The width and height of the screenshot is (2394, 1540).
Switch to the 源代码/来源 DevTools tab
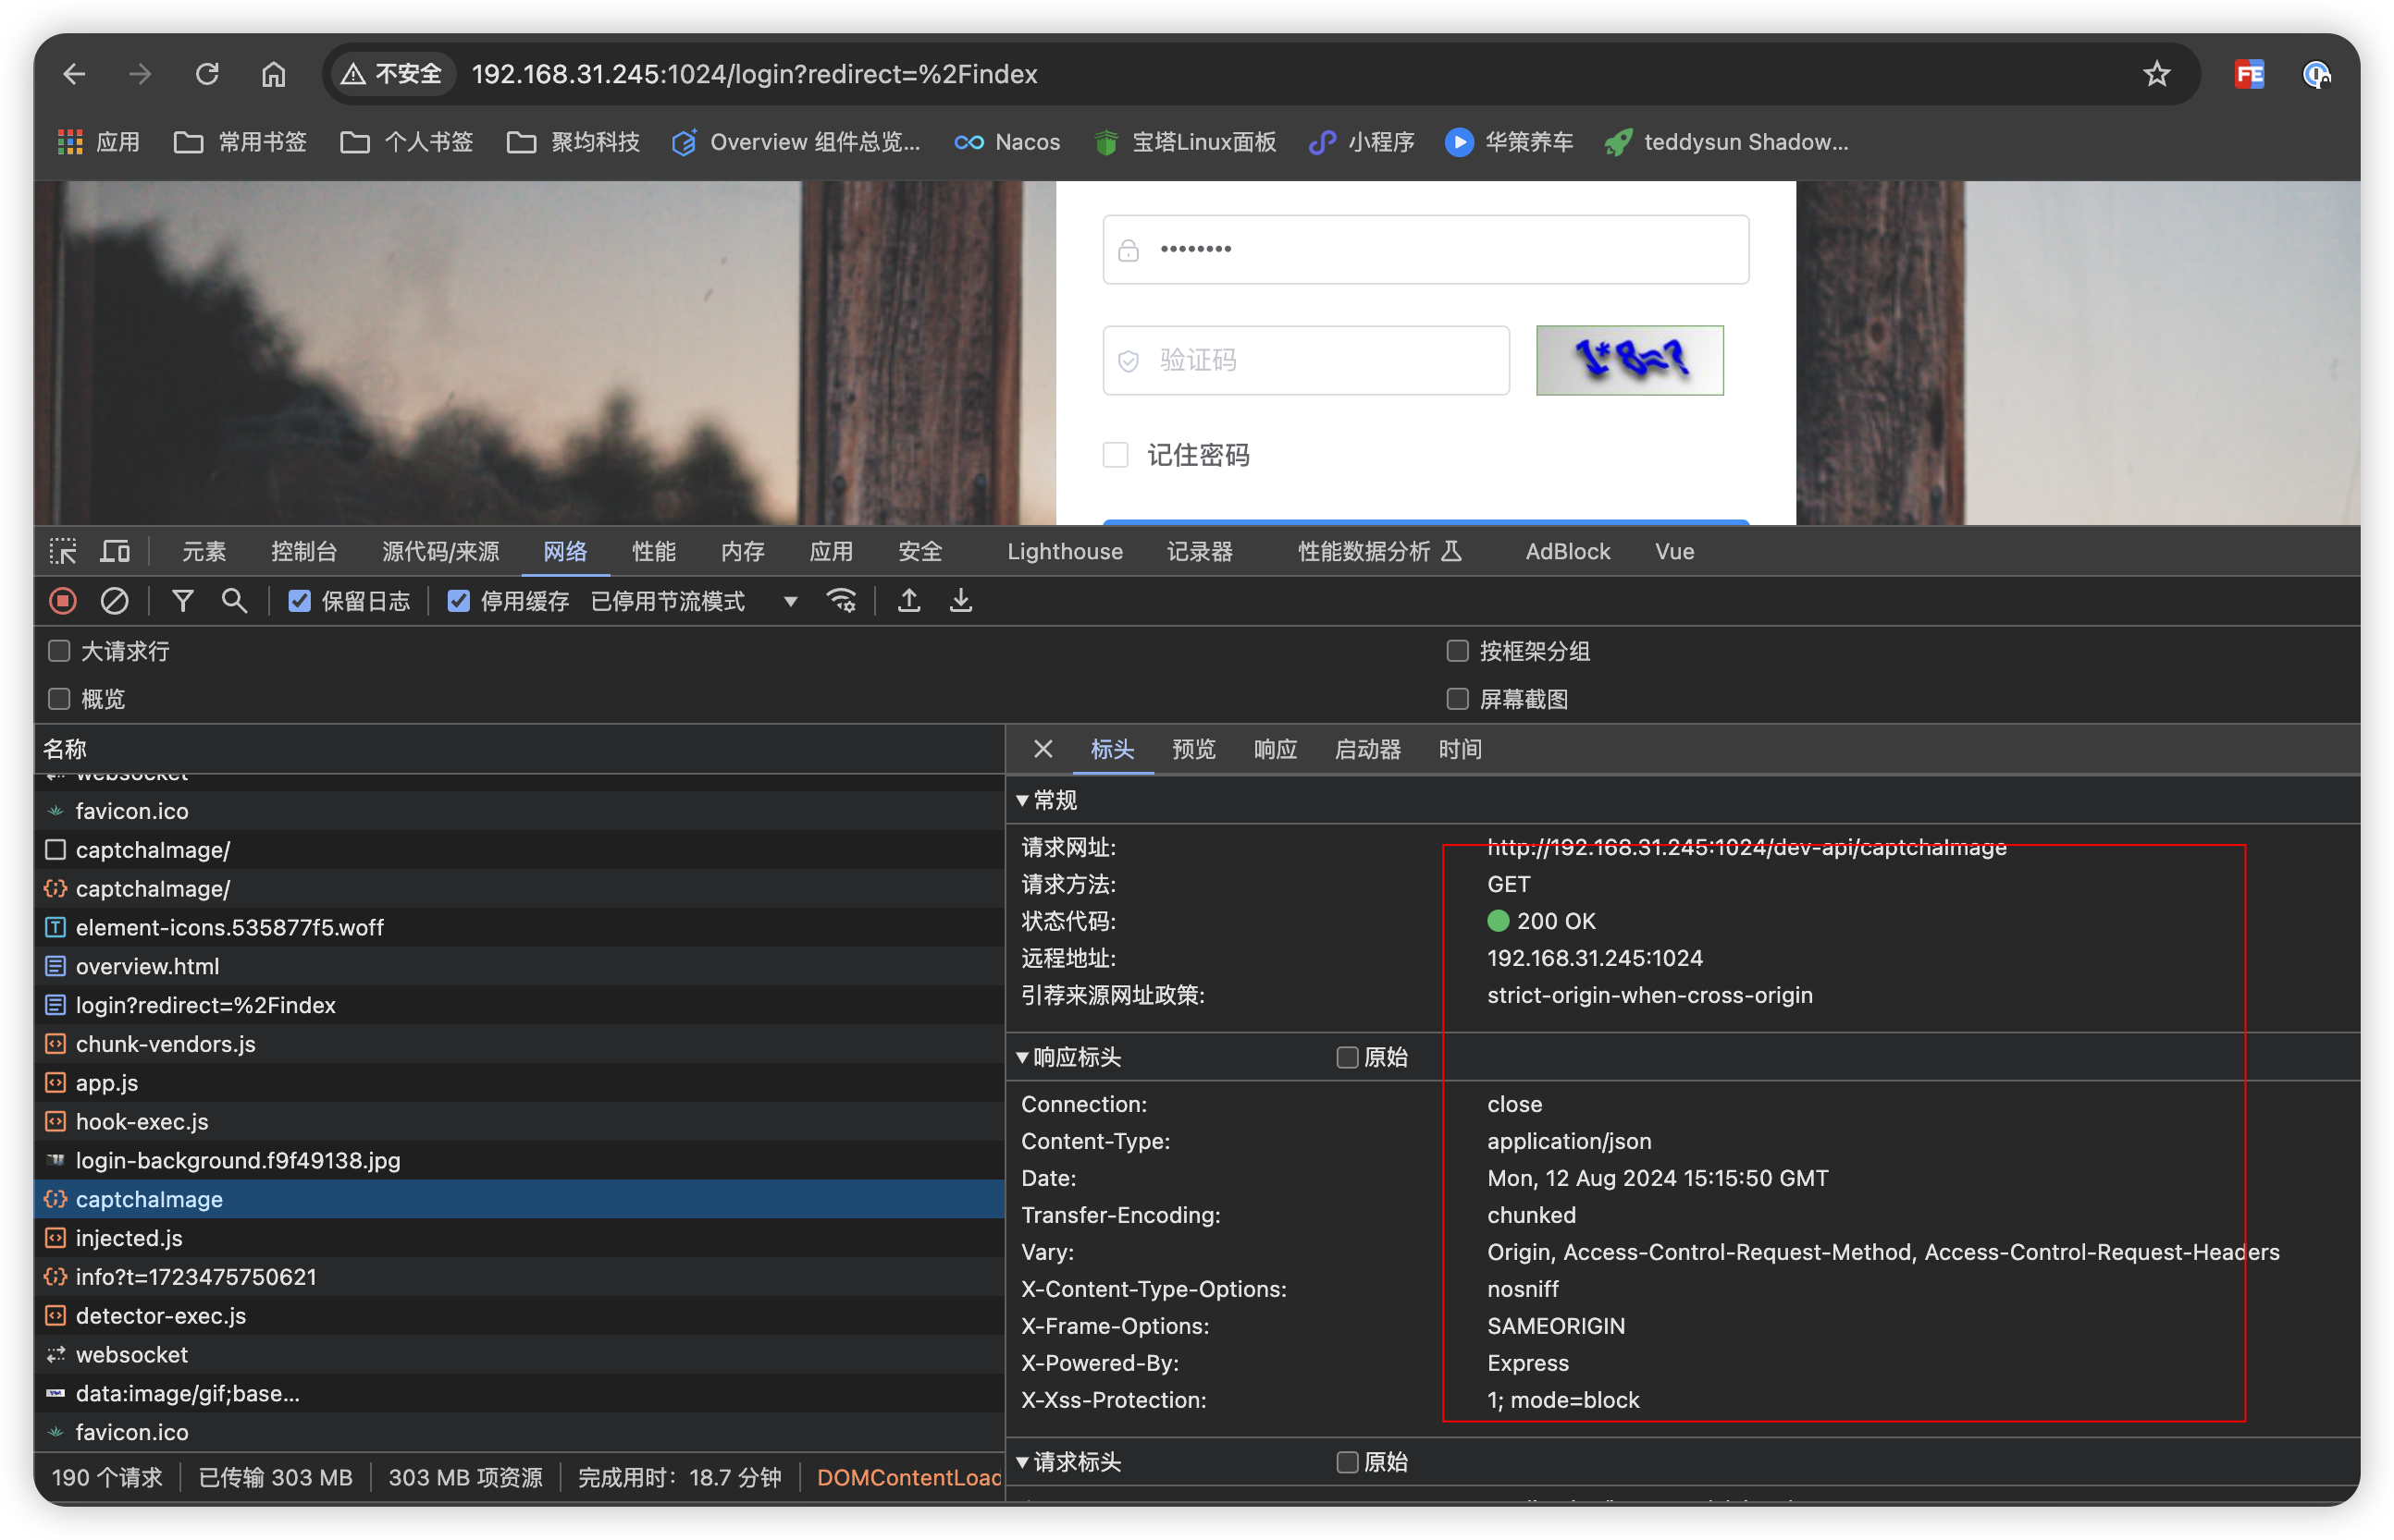click(440, 551)
